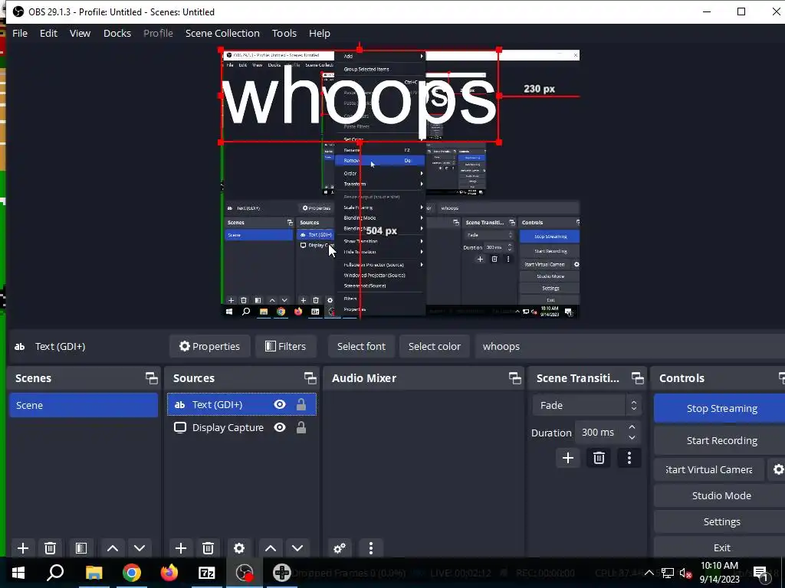The image size is (785, 588).
Task: Increase transition duration with up arrow
Action: tap(632, 427)
